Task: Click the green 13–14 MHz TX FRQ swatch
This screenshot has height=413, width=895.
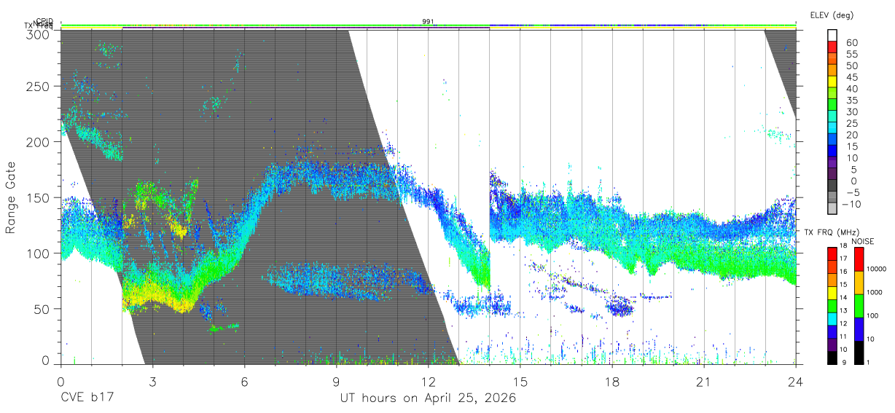Action: (832, 306)
